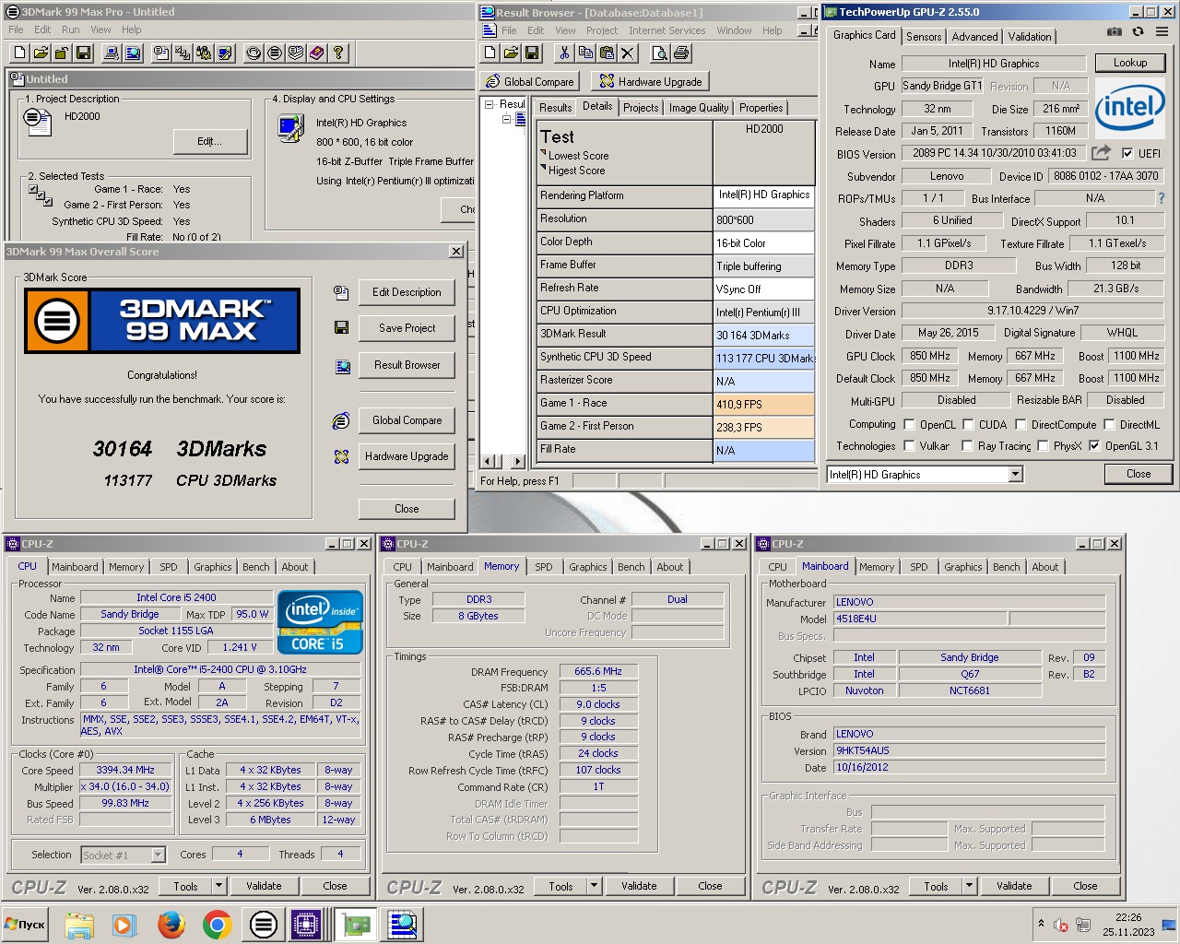Viewport: 1180px width, 944px height.
Task: Click Print Preview icon in Result Browser toolbar
Action: click(x=660, y=53)
